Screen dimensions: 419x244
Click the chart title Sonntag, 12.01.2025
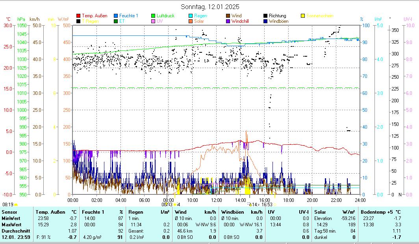coord(209,7)
